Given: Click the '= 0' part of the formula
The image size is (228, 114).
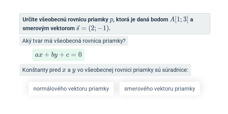Looking at the screenshot, I should tap(76, 55).
